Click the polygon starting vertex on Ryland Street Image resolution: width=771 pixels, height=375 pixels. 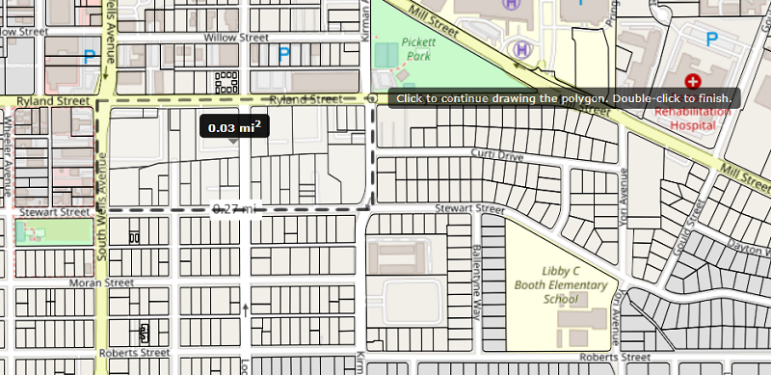[373, 99]
